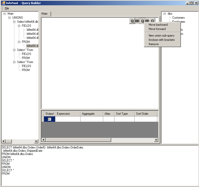Screen dimensions: 199x187
Task: Click the first Q sub-query icon
Action: click(x=132, y=21)
